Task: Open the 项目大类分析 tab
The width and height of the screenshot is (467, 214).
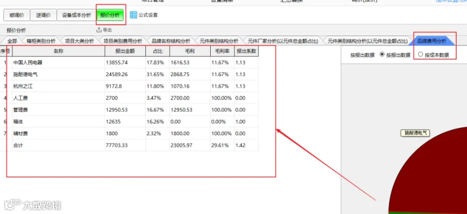Action: pos(79,41)
